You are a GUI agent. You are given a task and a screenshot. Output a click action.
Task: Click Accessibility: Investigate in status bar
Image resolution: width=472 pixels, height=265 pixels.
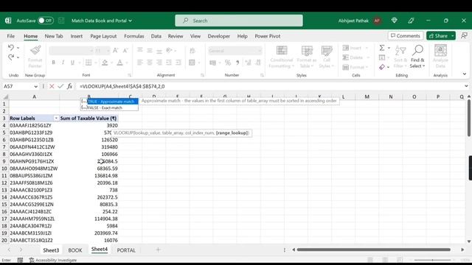(x=53, y=260)
